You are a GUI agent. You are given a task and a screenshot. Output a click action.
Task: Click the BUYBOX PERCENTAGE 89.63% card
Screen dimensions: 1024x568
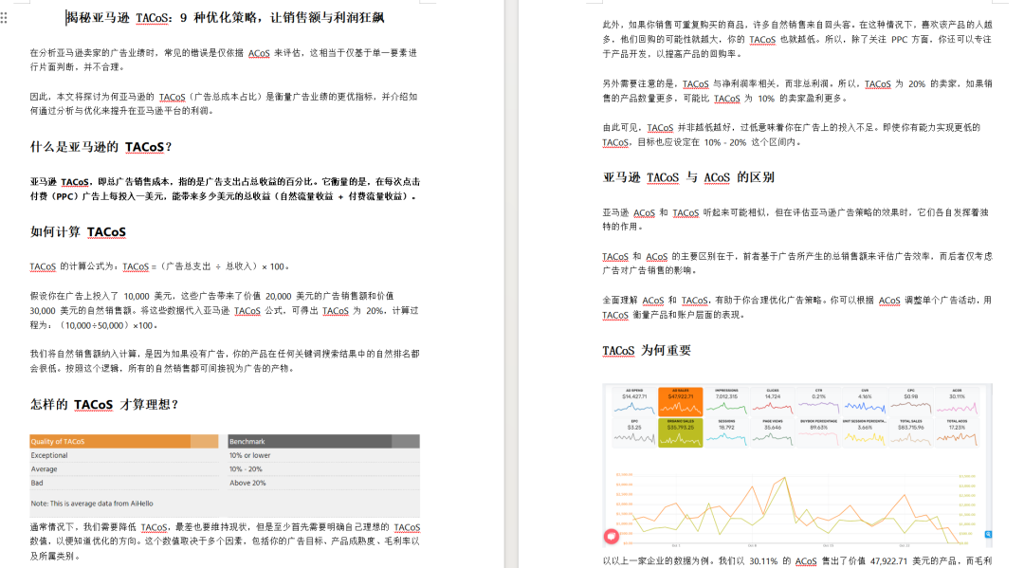tap(819, 432)
